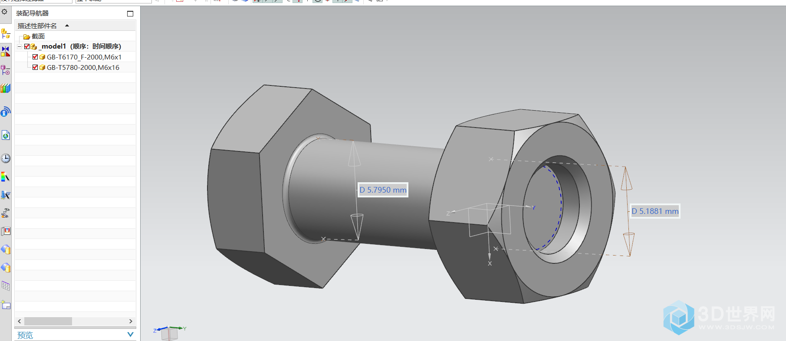The width and height of the screenshot is (786, 341).
Task: Select GB-T5780-2000,M6x16 part row
Action: (x=76, y=67)
